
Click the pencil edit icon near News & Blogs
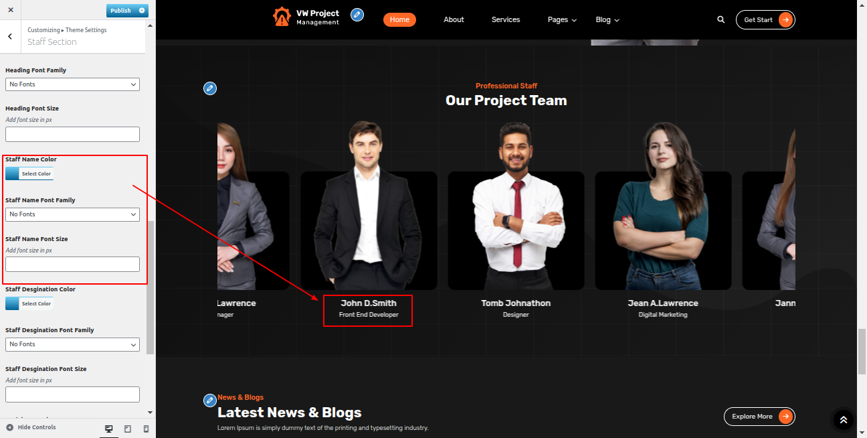click(210, 400)
